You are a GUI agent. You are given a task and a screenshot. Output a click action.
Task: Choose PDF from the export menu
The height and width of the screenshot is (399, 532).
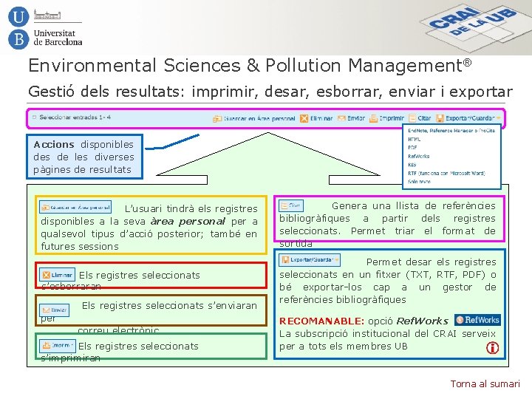[x=412, y=148]
